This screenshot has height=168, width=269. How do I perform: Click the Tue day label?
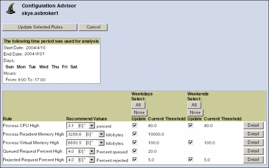(x=32, y=67)
